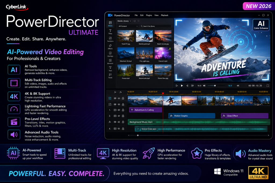Screen dimensions: 275x183
Task: Open full screen preview
Action: point(268,86)
